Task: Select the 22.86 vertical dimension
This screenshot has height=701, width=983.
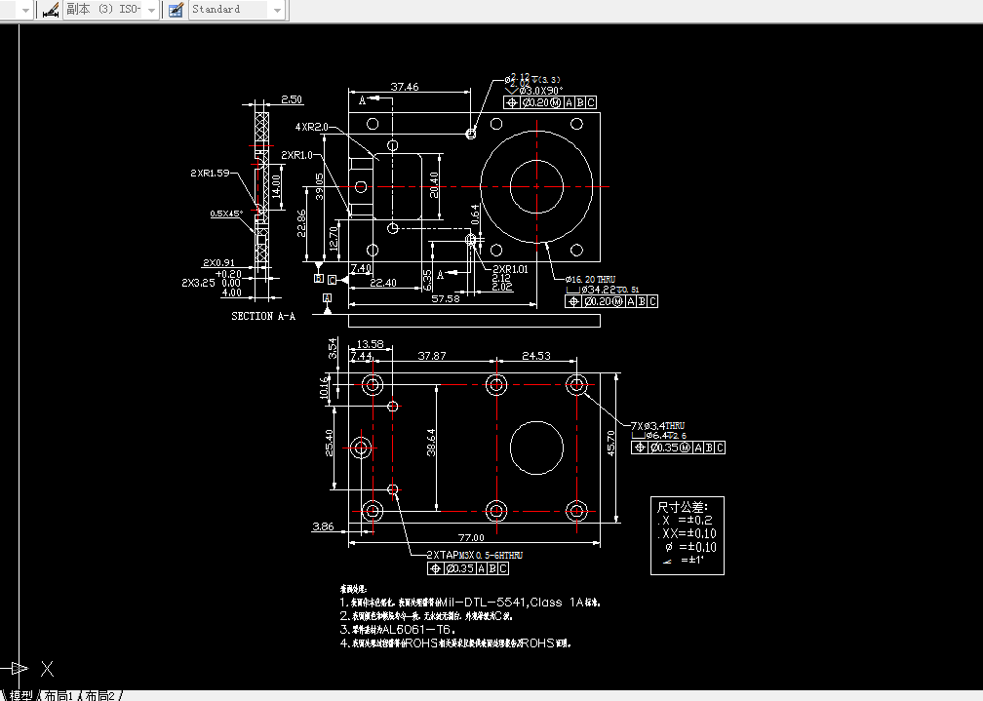Action: [301, 223]
